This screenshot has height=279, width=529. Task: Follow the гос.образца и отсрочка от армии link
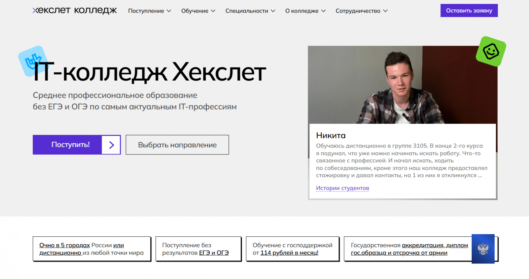[399, 253]
